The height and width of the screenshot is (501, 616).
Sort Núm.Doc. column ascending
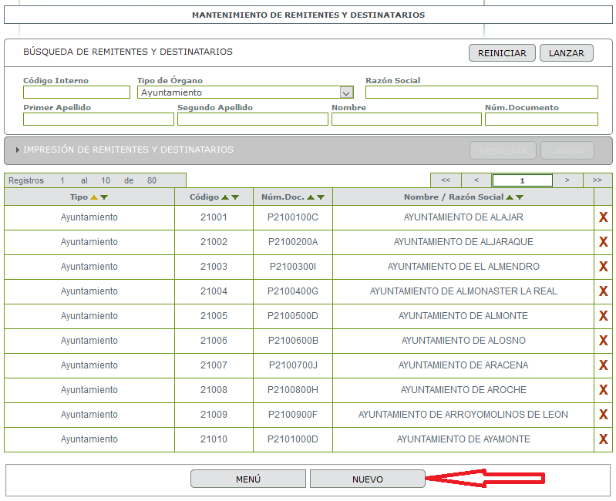coord(311,197)
